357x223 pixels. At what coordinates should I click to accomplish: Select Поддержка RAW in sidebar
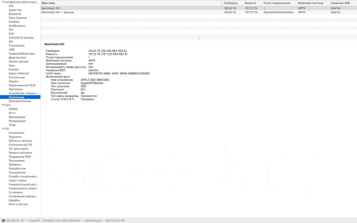[20, 157]
